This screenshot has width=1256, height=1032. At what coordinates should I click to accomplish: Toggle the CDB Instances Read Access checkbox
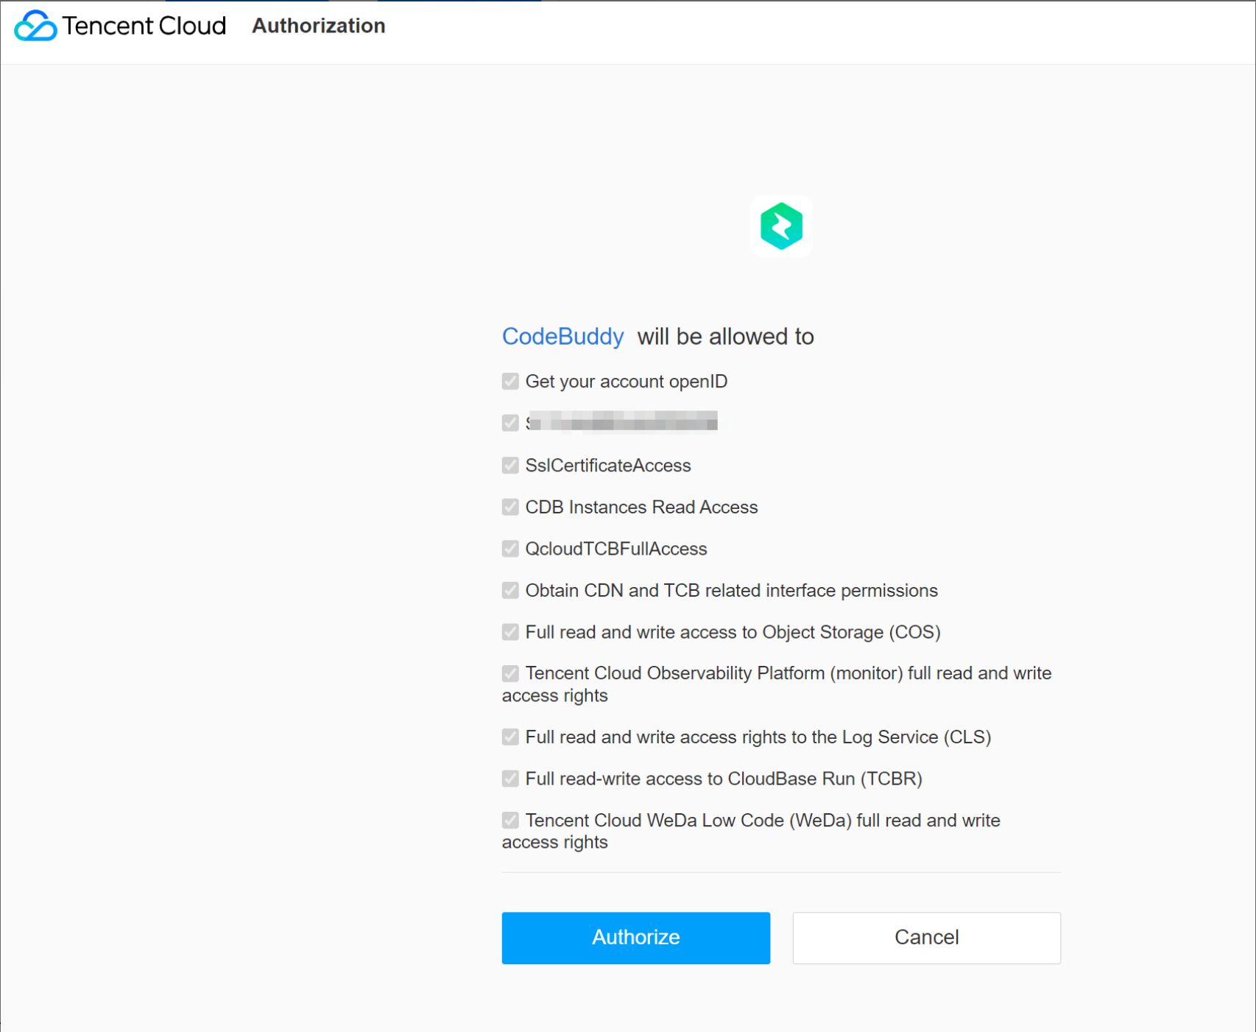(509, 507)
